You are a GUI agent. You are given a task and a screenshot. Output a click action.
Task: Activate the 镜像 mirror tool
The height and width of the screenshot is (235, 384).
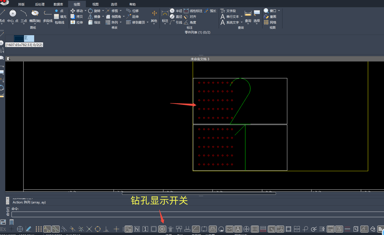94,17
